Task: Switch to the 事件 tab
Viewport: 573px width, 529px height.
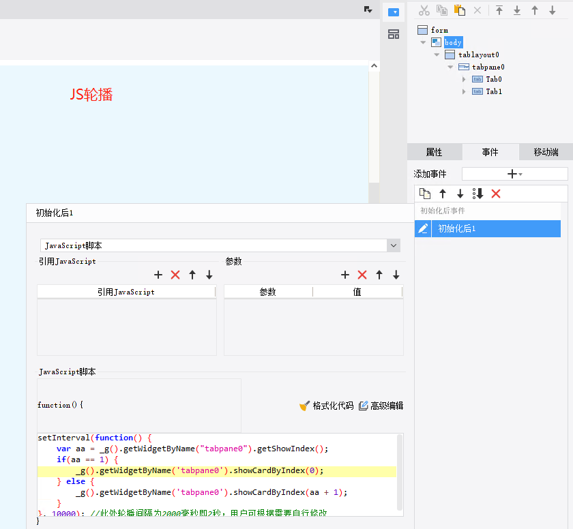Action: pyautogui.click(x=490, y=152)
